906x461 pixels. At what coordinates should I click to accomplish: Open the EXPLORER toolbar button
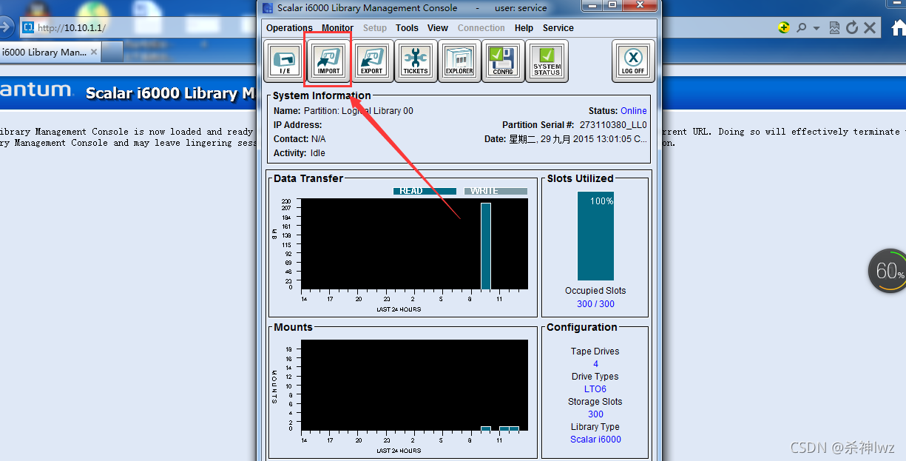coord(459,61)
